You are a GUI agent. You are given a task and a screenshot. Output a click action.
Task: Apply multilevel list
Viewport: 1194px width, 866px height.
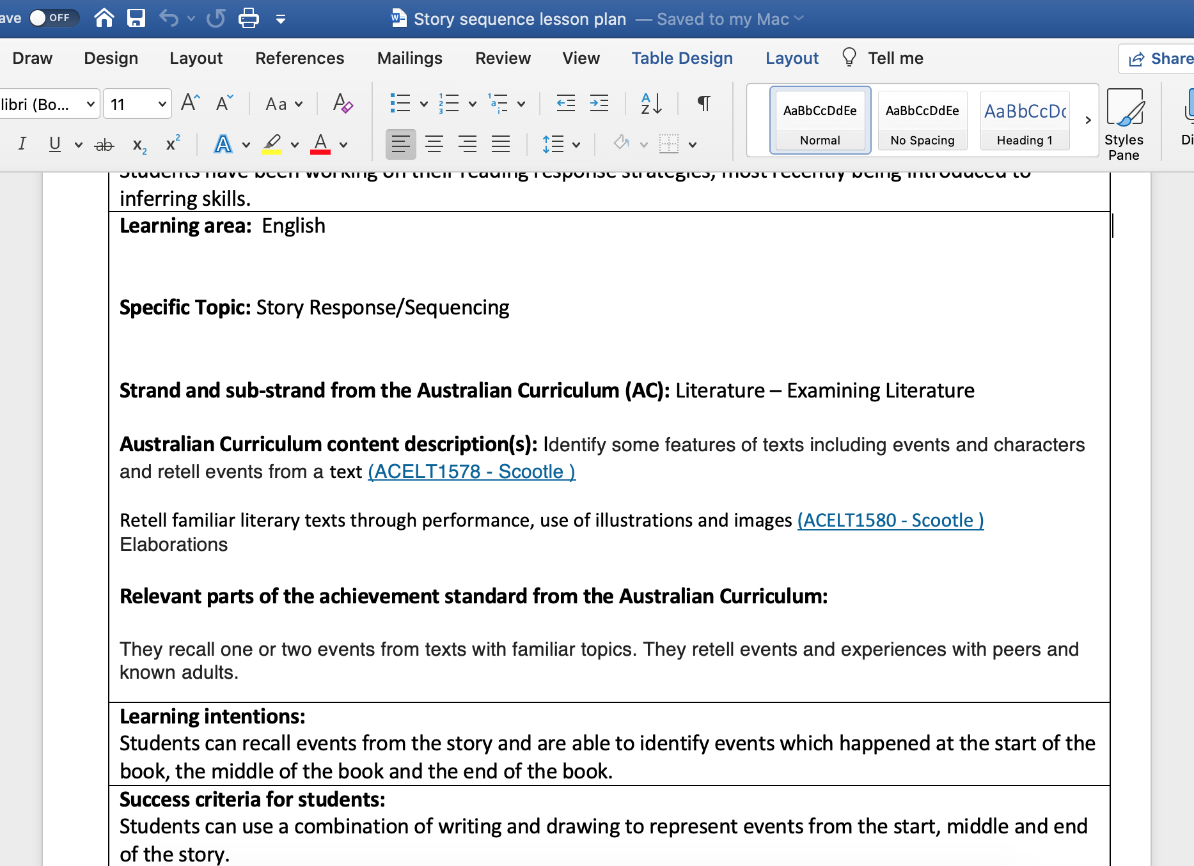[x=498, y=103]
